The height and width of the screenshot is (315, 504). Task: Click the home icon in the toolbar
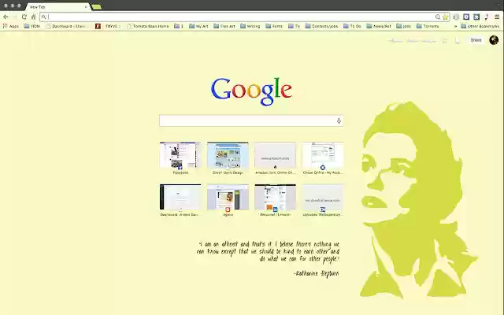(x=33, y=17)
